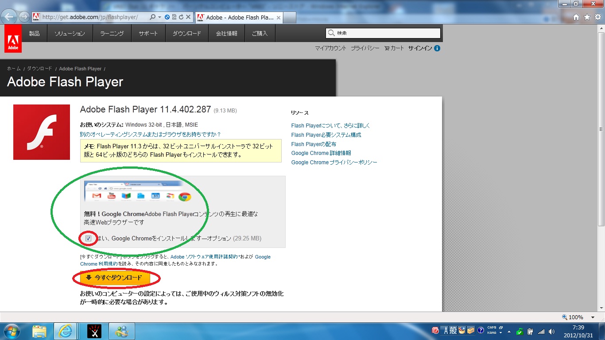This screenshot has width=605, height=340.
Task: Open Favorites star icon
Action: (x=587, y=17)
